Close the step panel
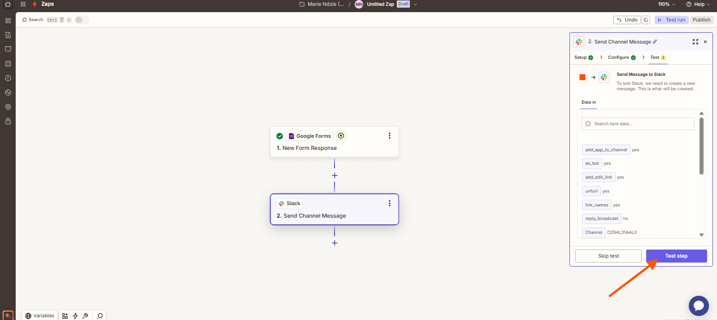 (705, 42)
